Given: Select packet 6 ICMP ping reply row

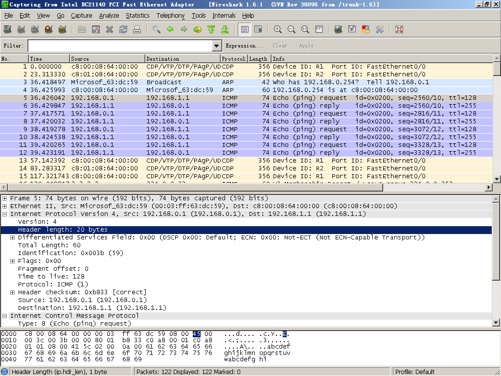Looking at the screenshot, I should 247,106.
